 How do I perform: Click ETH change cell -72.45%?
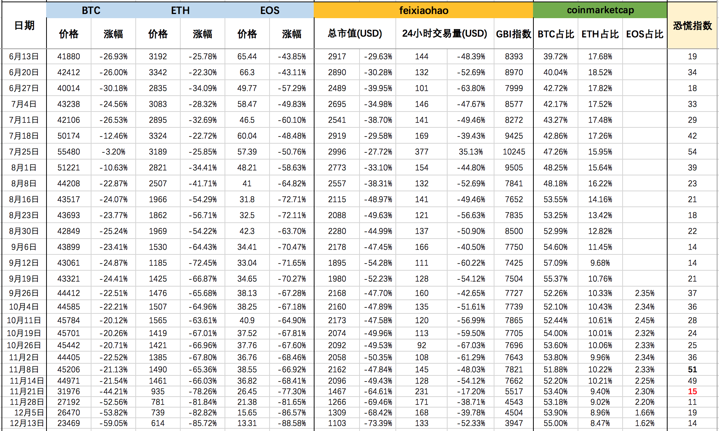click(203, 263)
